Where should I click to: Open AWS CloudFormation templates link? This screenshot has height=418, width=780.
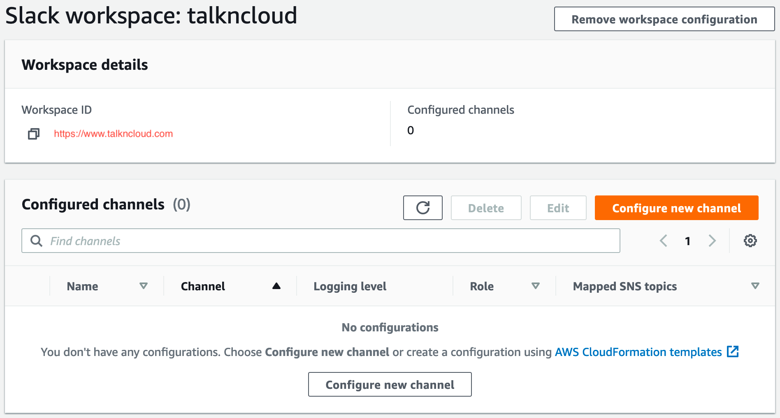point(638,352)
